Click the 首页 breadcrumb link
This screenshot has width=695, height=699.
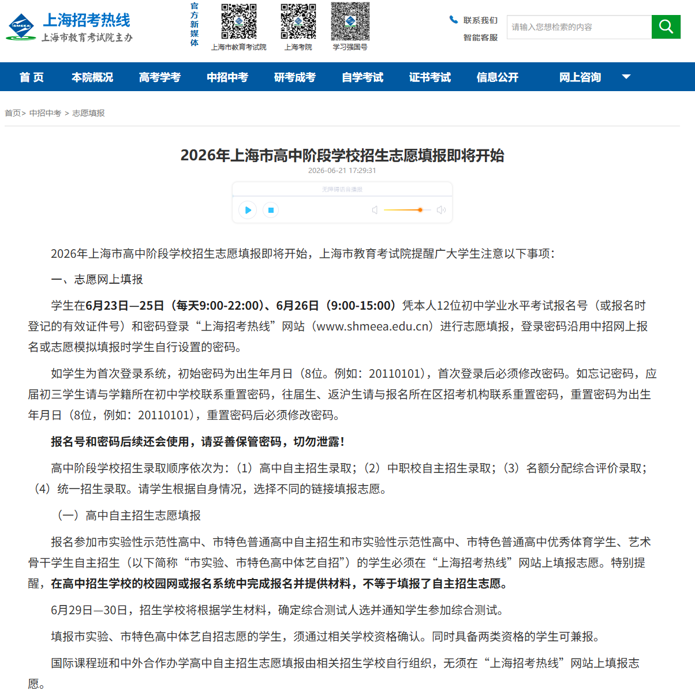pos(13,113)
